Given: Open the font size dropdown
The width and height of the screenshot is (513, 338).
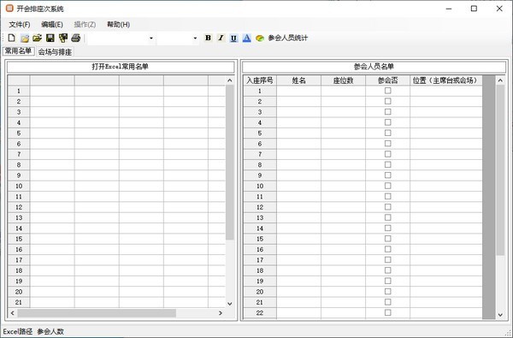Looking at the screenshot, I should click(195, 39).
